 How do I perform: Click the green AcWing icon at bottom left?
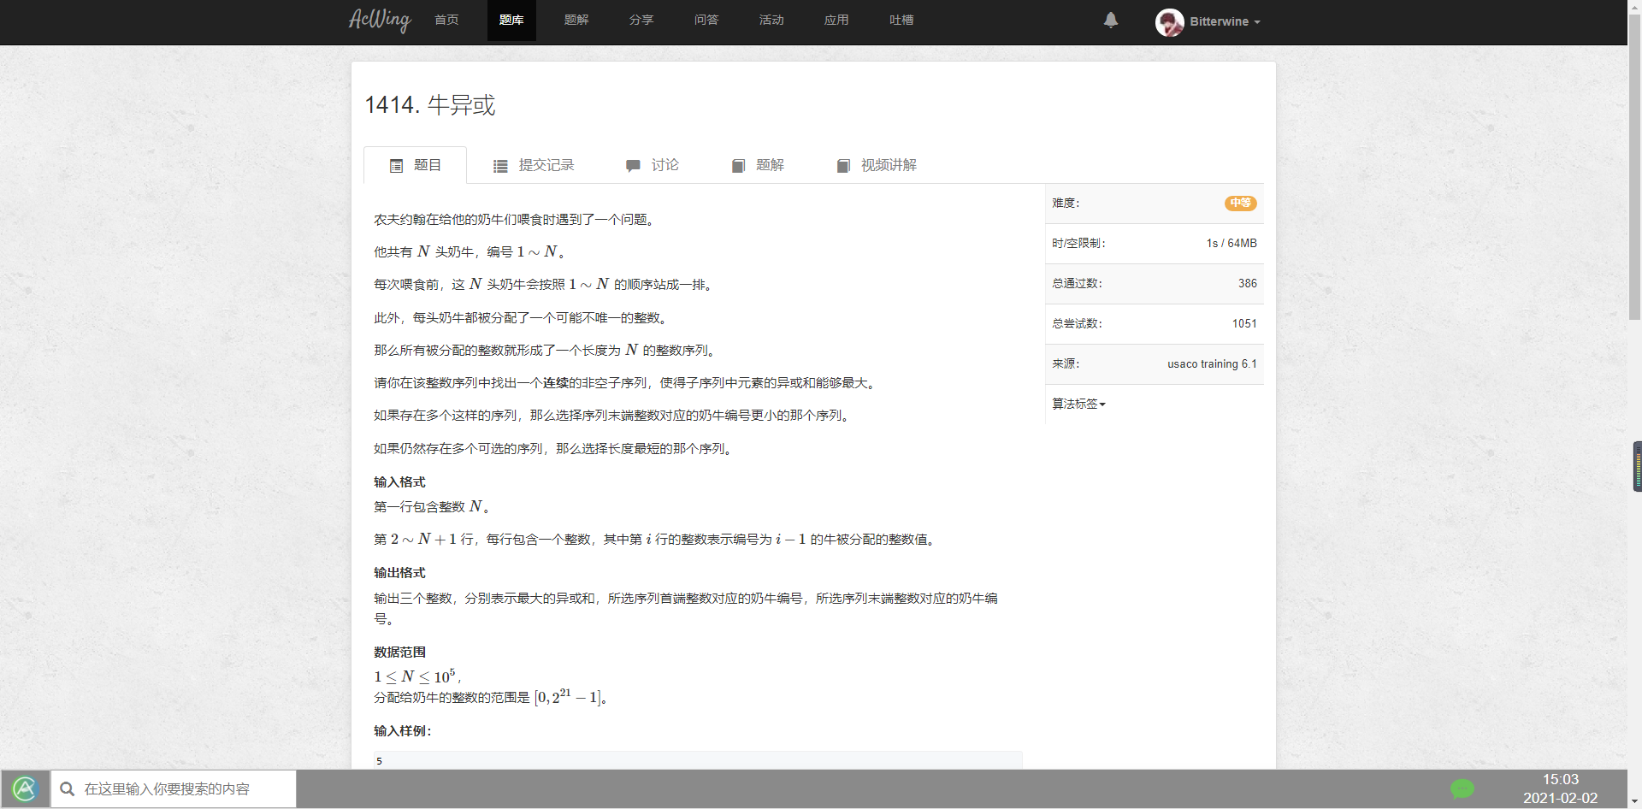tap(25, 788)
